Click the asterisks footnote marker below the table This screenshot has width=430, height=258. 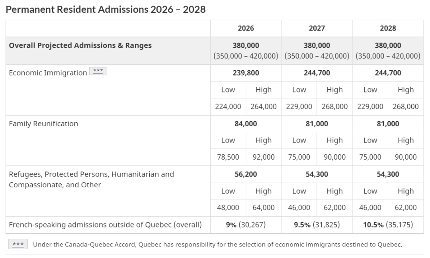click(18, 244)
